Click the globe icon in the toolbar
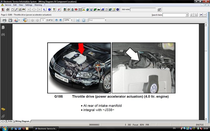The height and width of the screenshot is (131, 210). pos(87,9)
